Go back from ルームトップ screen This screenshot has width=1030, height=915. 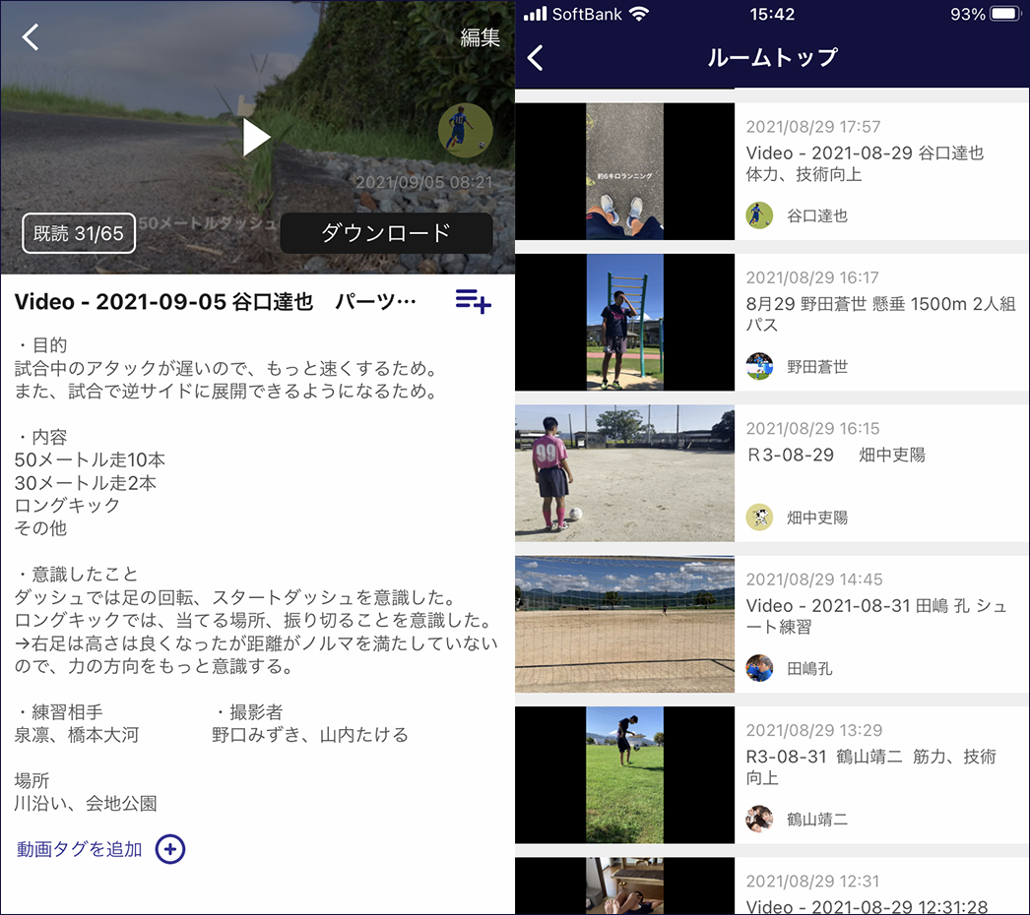[x=536, y=58]
